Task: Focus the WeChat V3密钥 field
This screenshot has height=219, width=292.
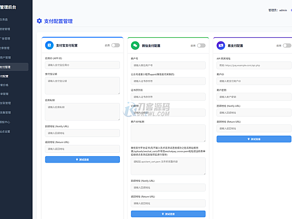Action: 168,113
